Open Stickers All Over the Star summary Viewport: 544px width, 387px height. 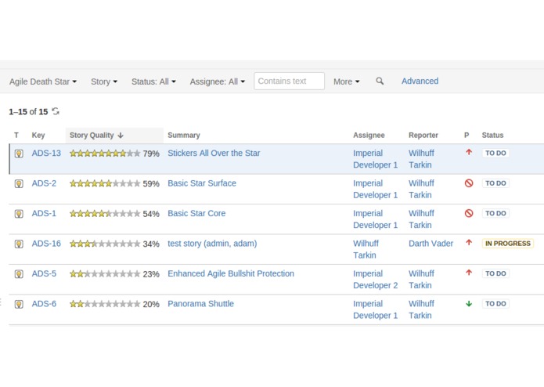coord(214,153)
